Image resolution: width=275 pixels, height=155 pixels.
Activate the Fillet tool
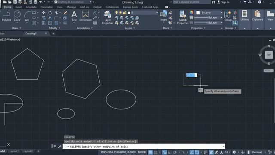(56, 18)
